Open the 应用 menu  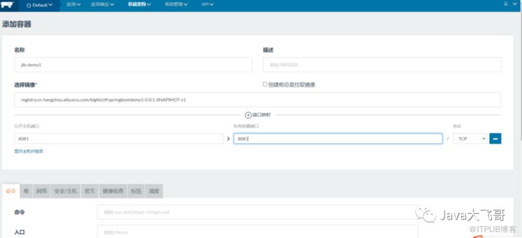click(73, 5)
